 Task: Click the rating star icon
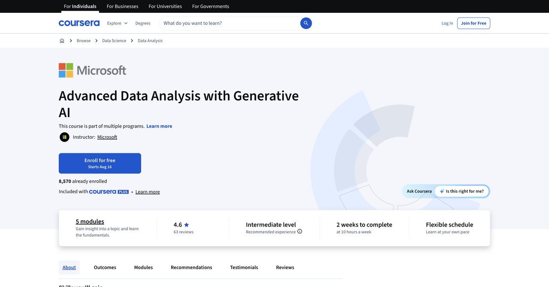point(187,225)
